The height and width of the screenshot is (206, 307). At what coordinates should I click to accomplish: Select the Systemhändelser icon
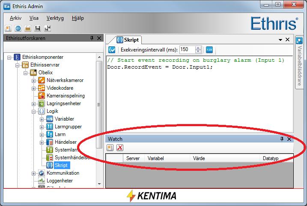click(x=50, y=158)
